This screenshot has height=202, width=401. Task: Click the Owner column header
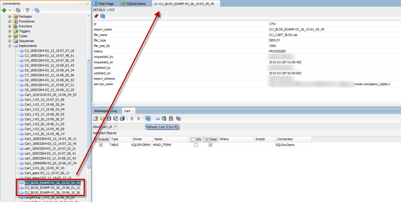click(x=142, y=139)
